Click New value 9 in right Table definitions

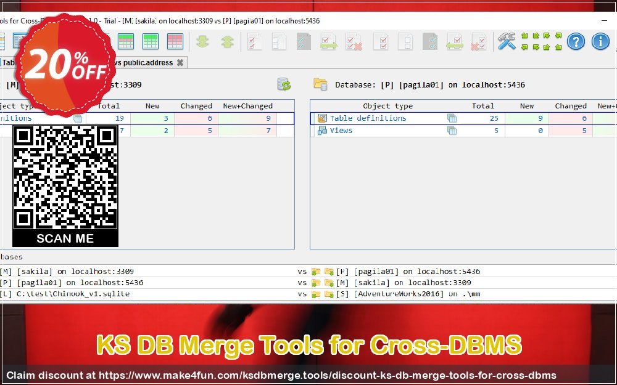point(540,118)
